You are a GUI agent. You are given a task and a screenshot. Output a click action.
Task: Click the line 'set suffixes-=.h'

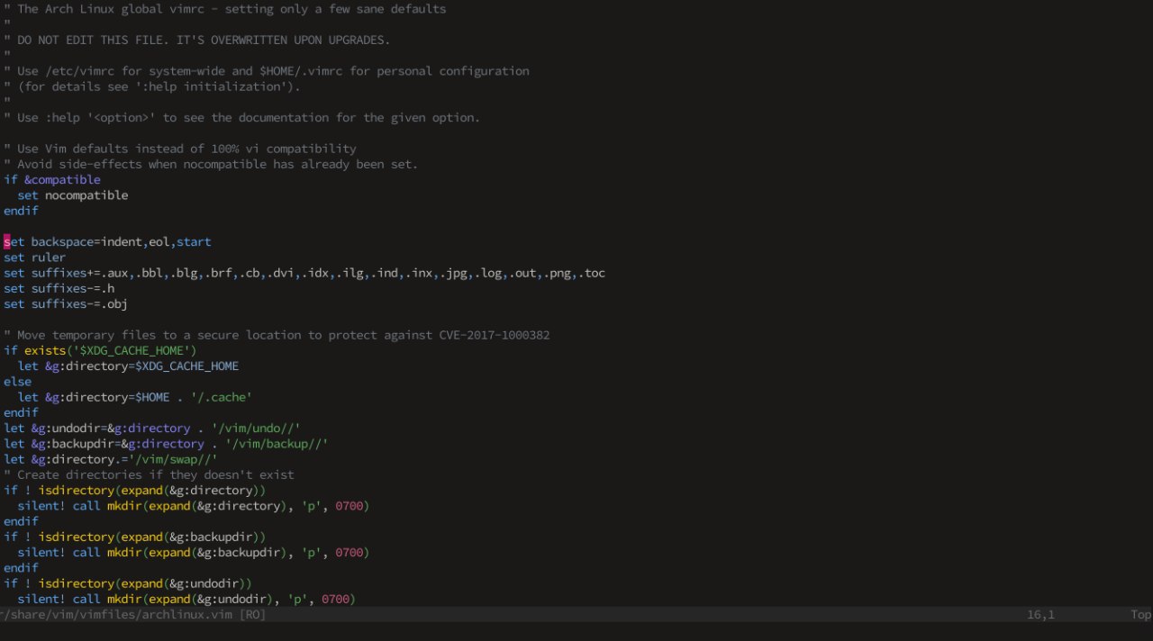[x=59, y=289]
